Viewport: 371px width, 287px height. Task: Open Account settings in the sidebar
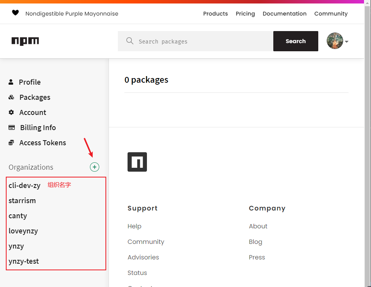coord(33,112)
